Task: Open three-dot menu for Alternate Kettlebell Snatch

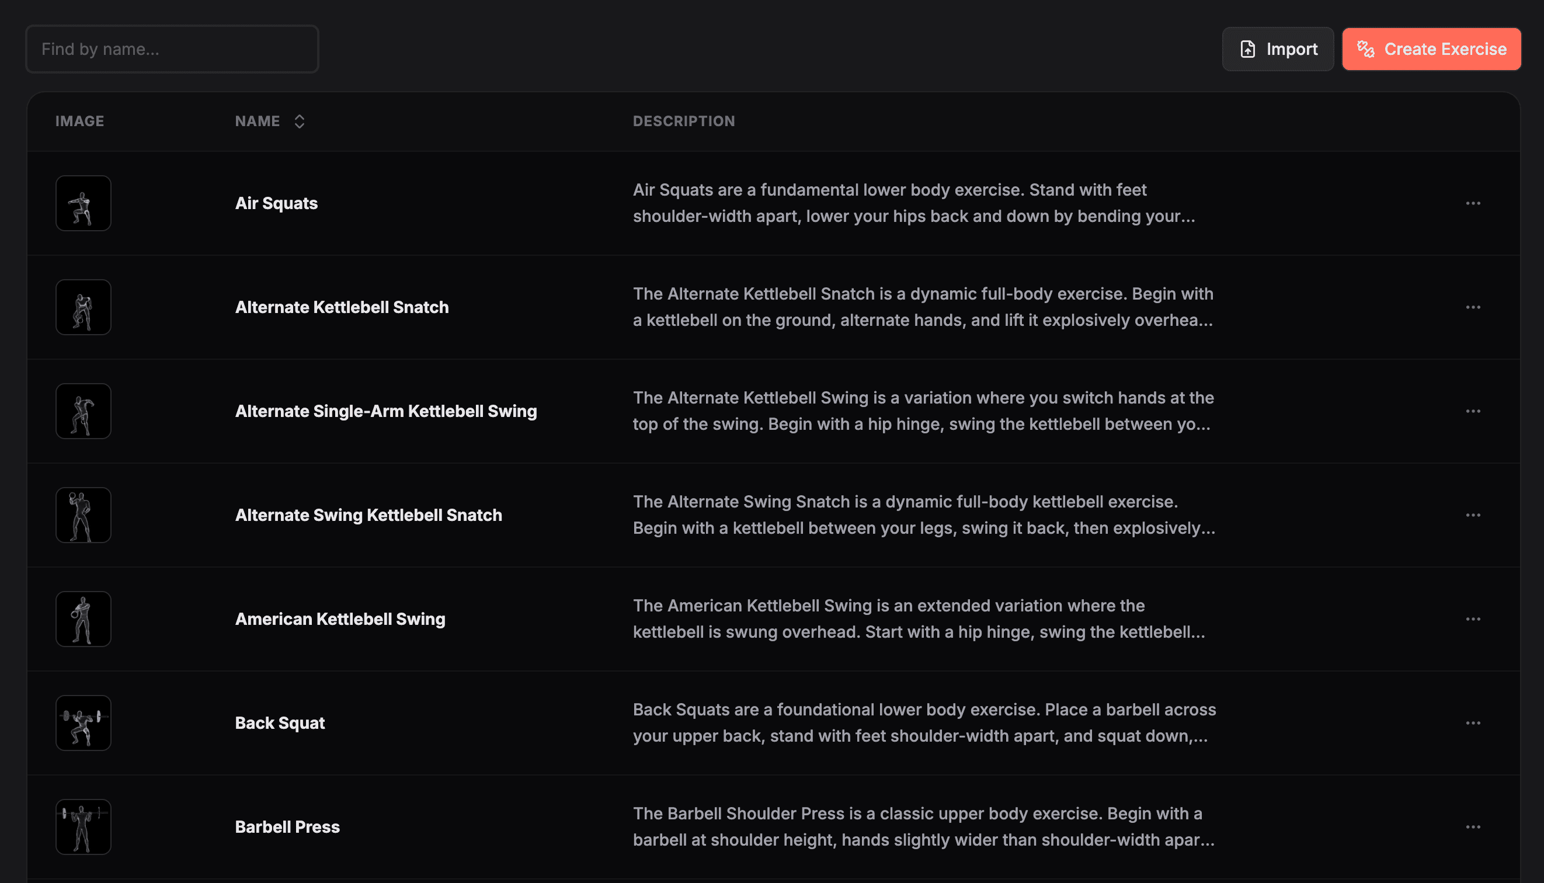Action: (1472, 307)
